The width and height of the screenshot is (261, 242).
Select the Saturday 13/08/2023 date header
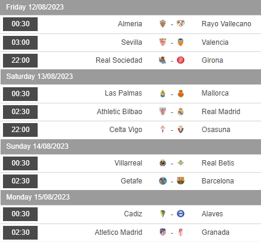point(131,76)
